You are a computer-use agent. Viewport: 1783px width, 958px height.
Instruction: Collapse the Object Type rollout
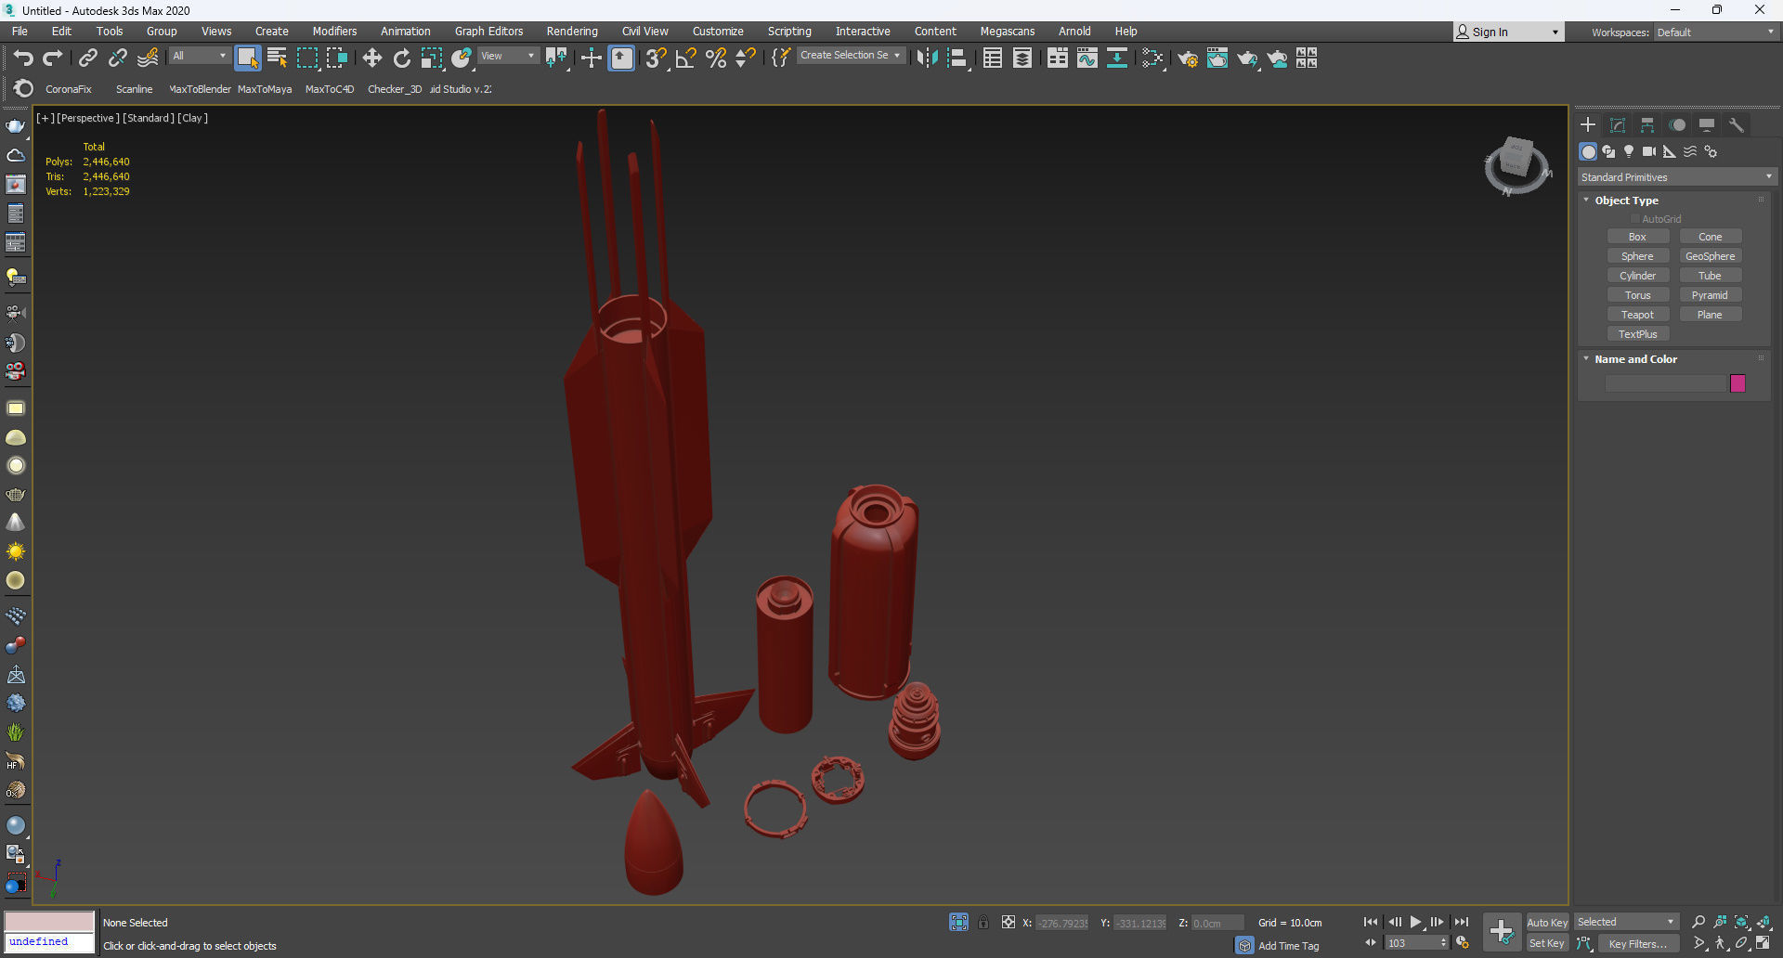(1586, 200)
